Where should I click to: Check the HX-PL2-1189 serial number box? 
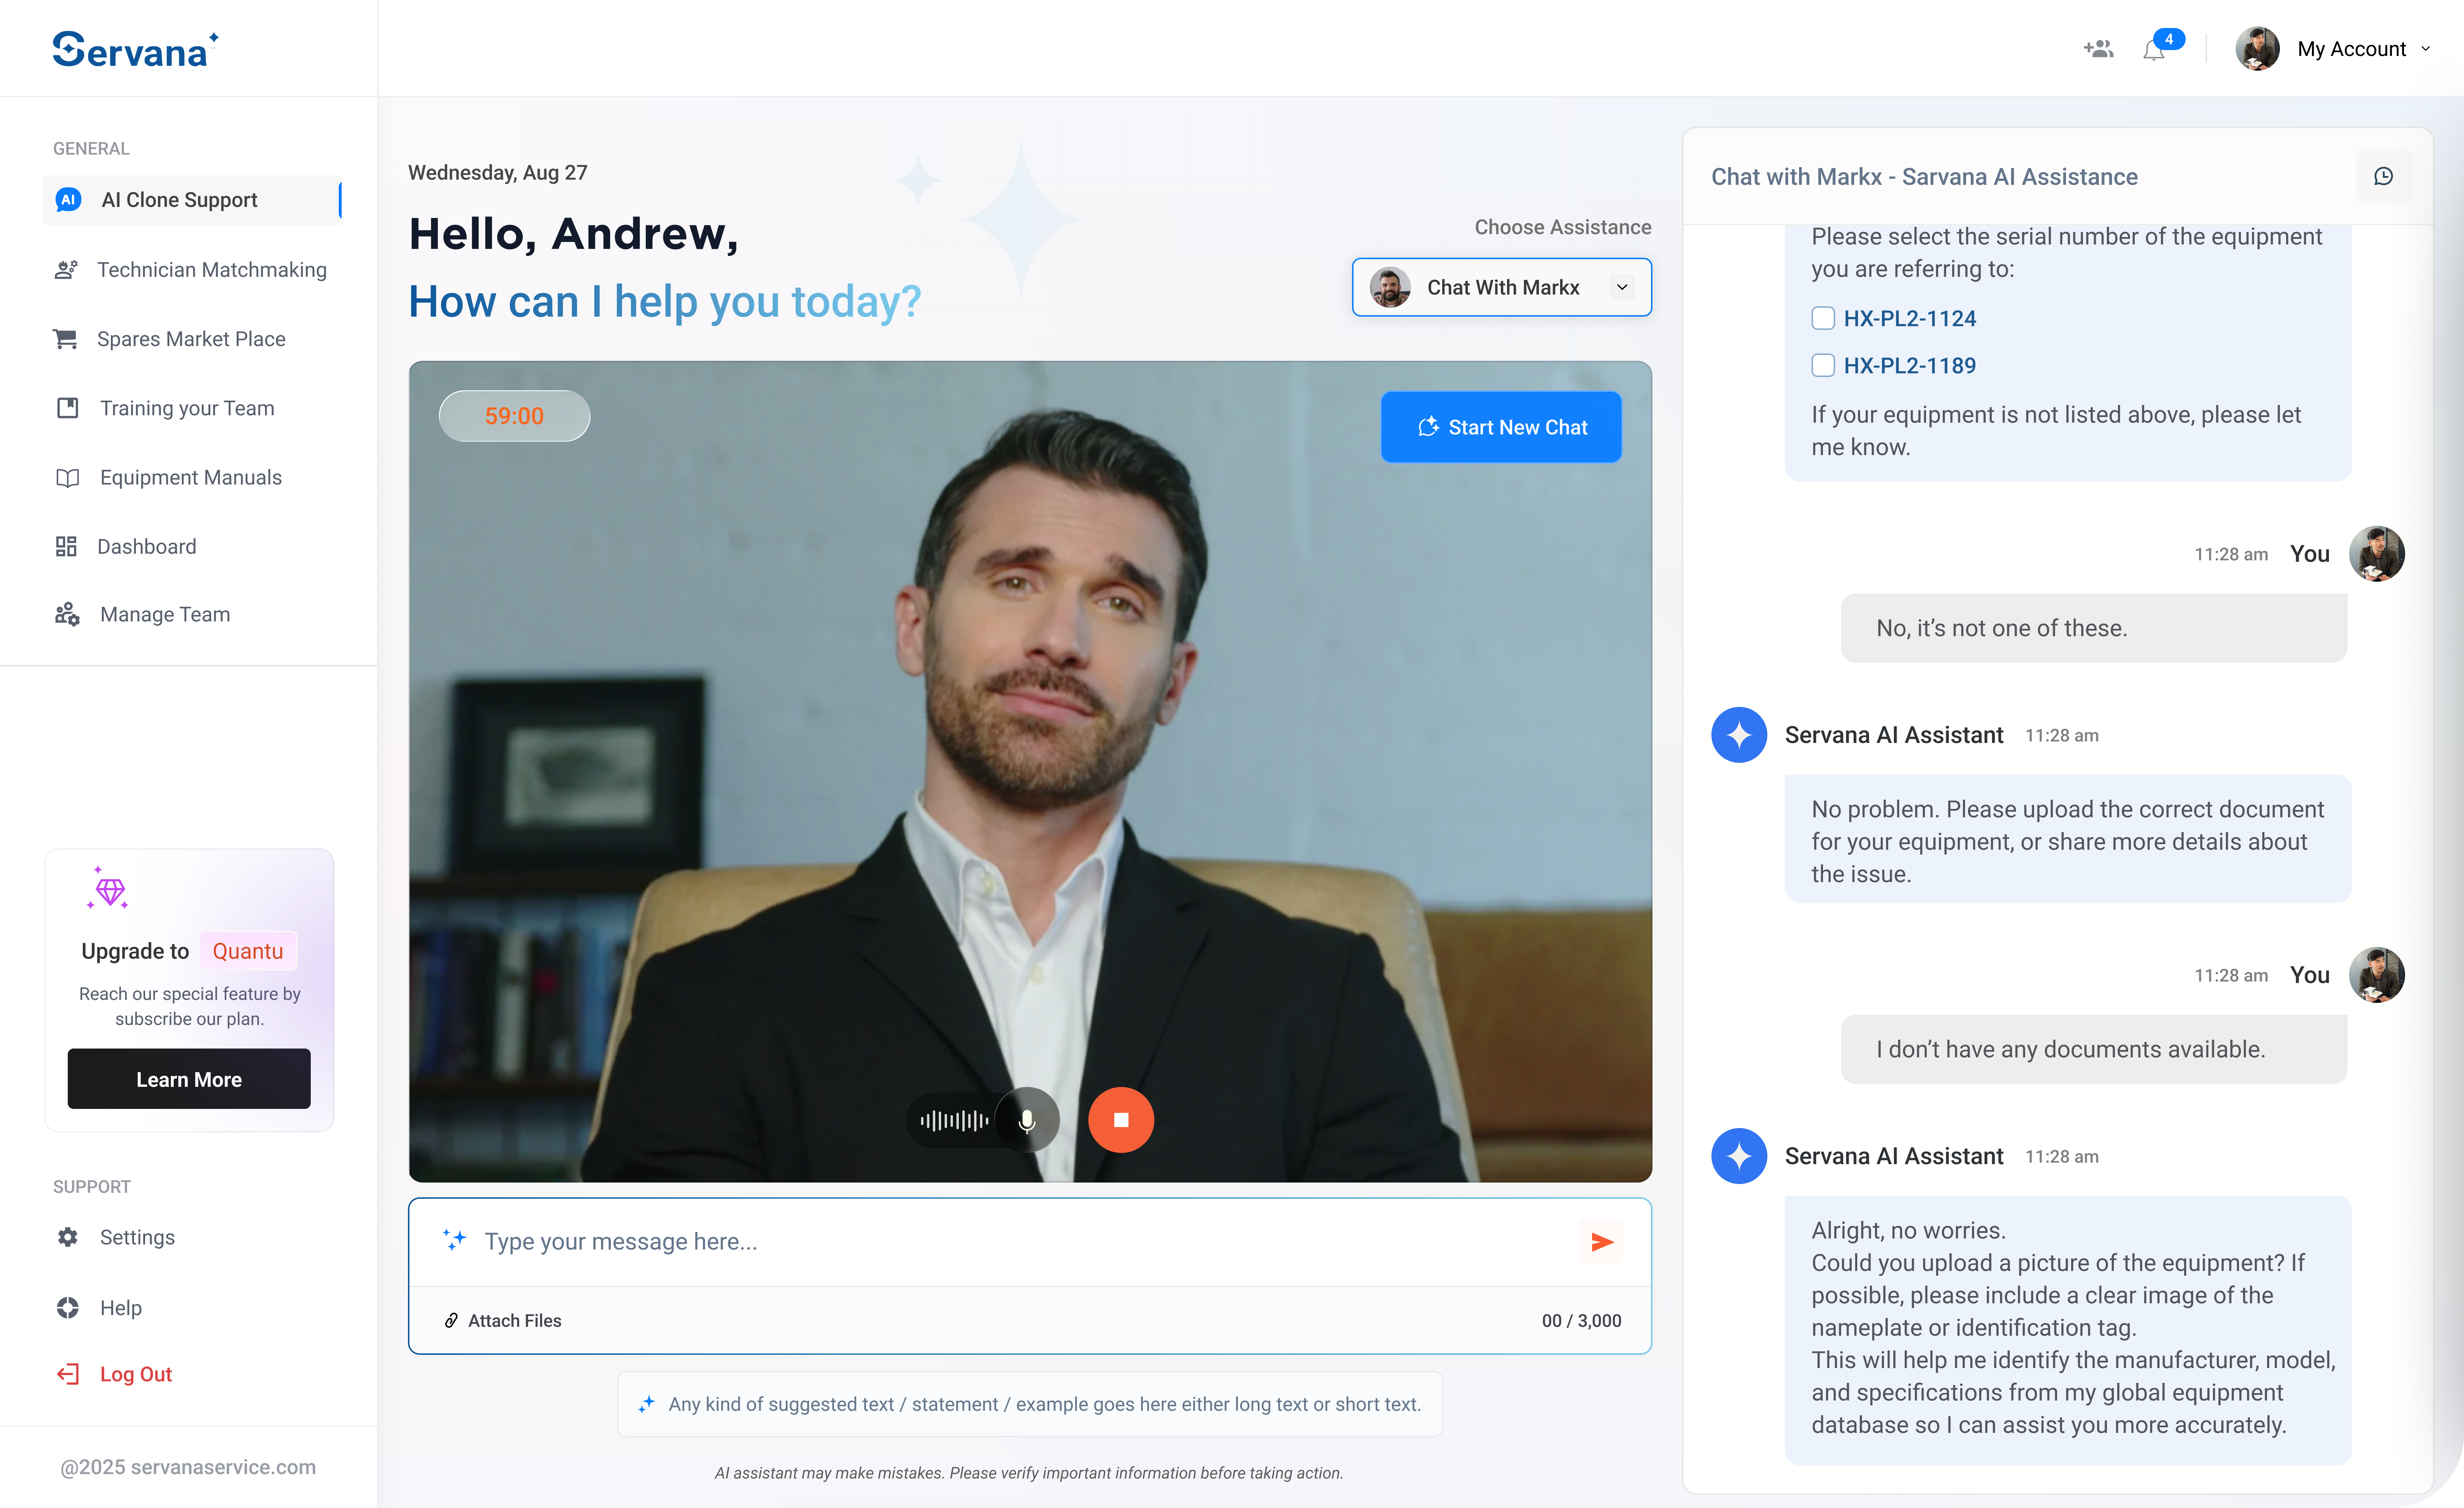click(1823, 365)
